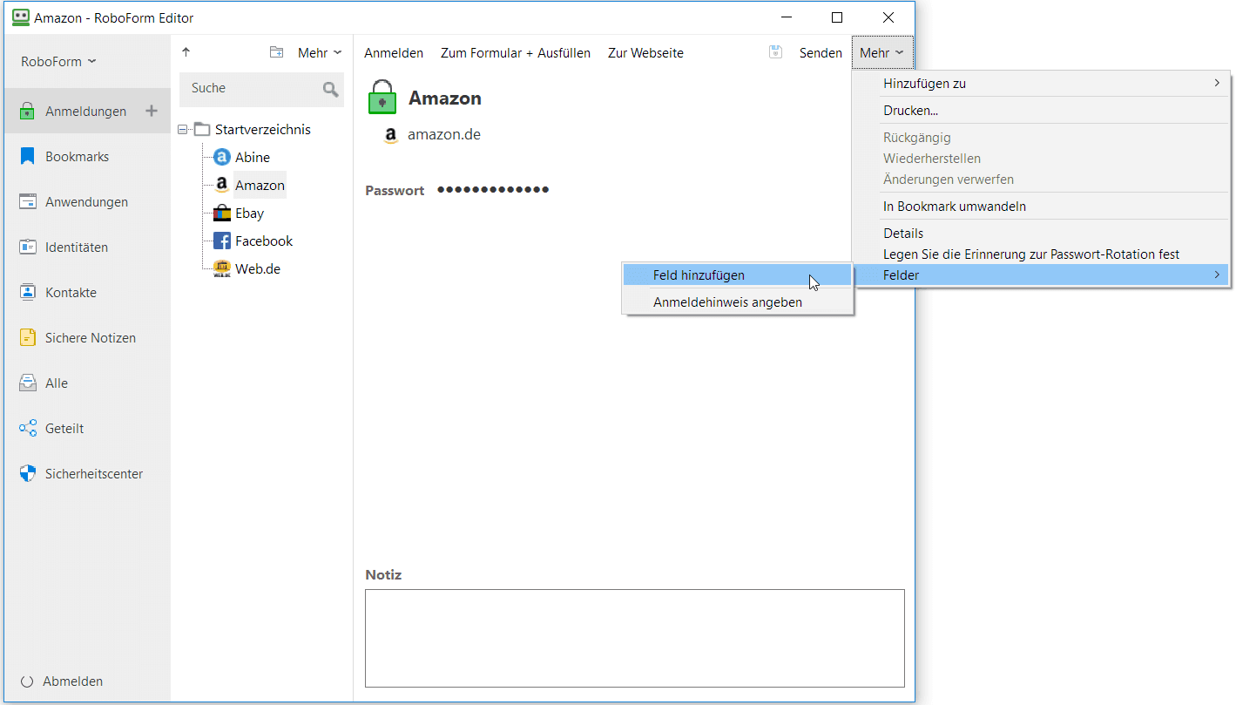Click the Abmelden label

point(73,681)
